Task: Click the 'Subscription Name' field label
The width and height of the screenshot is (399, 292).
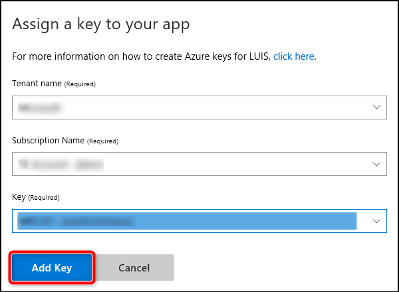Action: click(x=48, y=141)
